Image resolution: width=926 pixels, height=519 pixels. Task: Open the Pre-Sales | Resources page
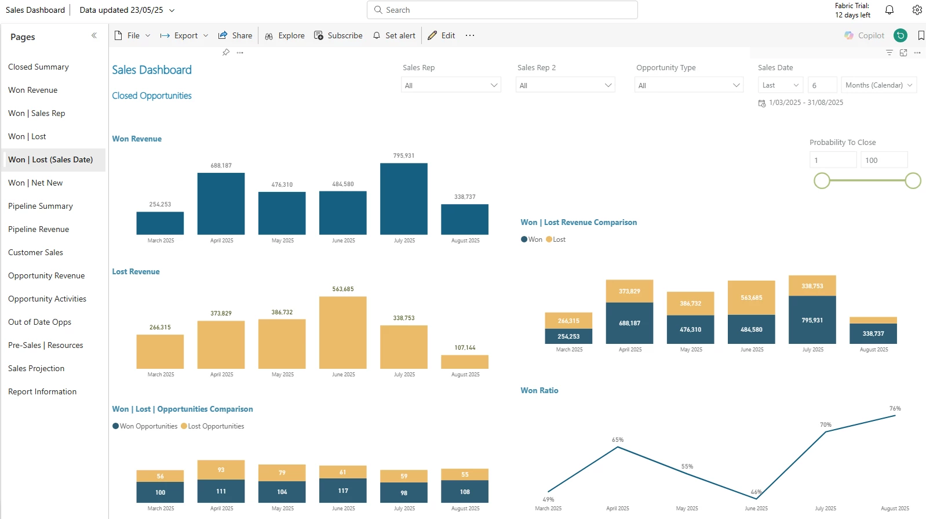click(53, 345)
